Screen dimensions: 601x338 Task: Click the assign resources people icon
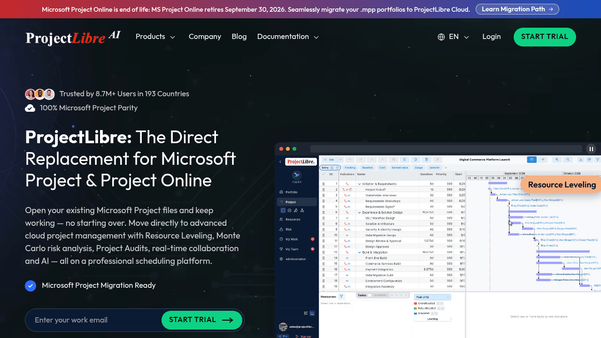[x=393, y=160]
